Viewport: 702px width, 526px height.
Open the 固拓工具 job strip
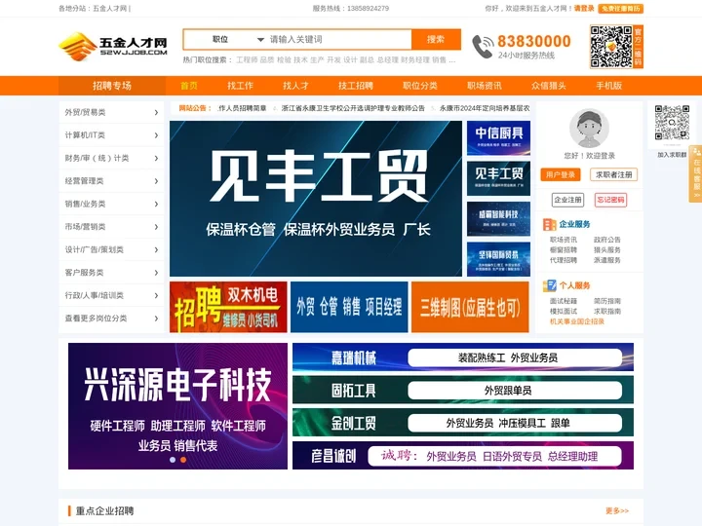(463, 390)
